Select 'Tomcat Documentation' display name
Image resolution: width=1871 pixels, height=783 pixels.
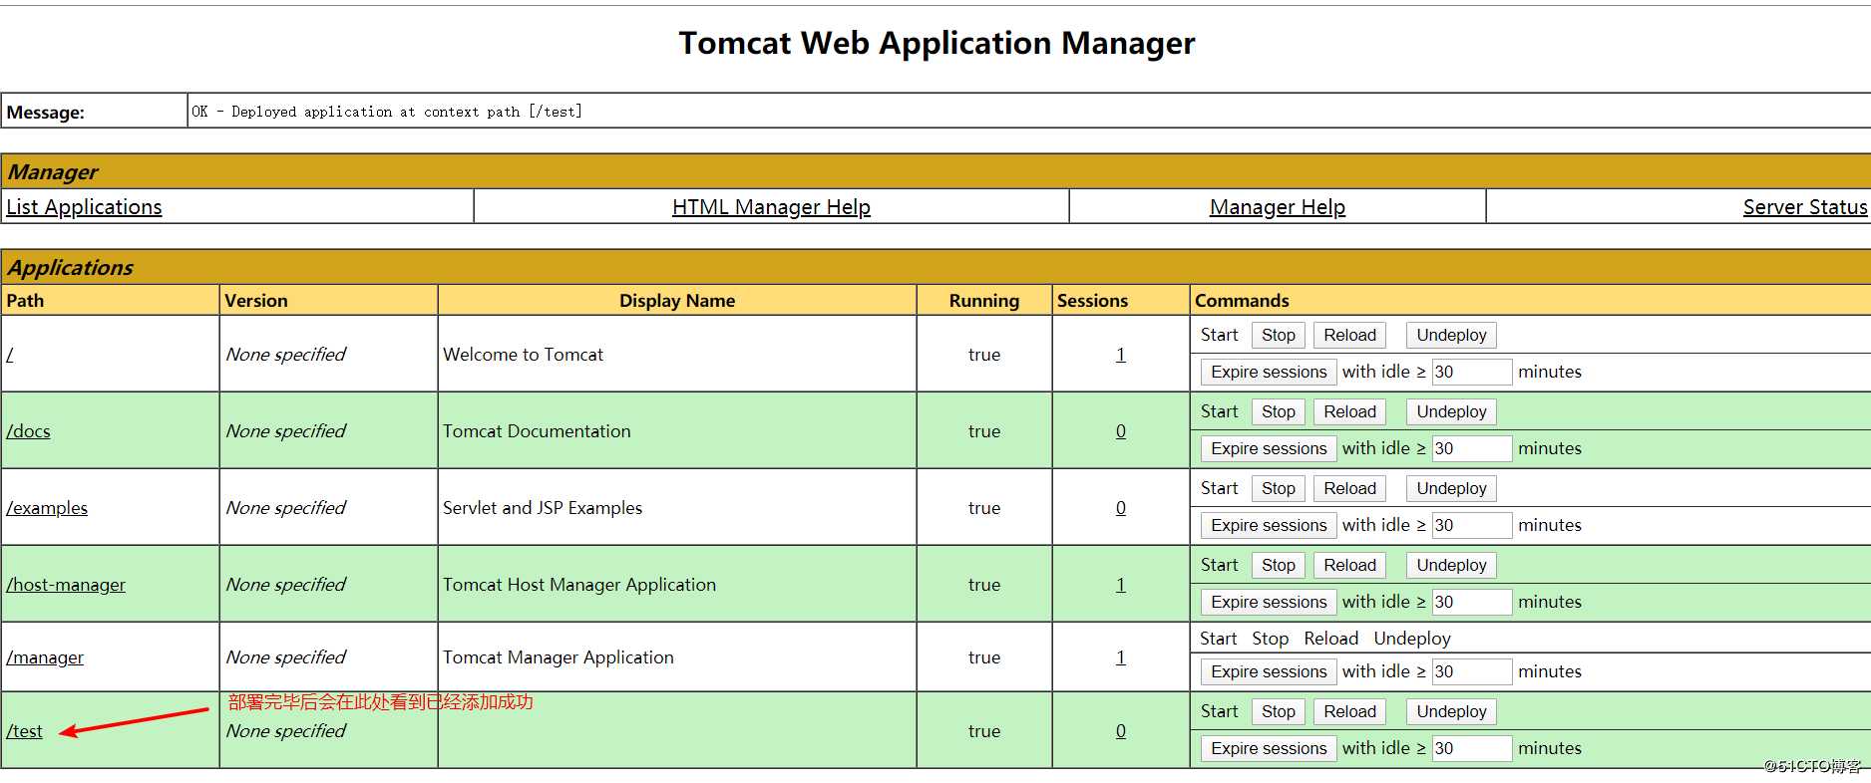[537, 431]
